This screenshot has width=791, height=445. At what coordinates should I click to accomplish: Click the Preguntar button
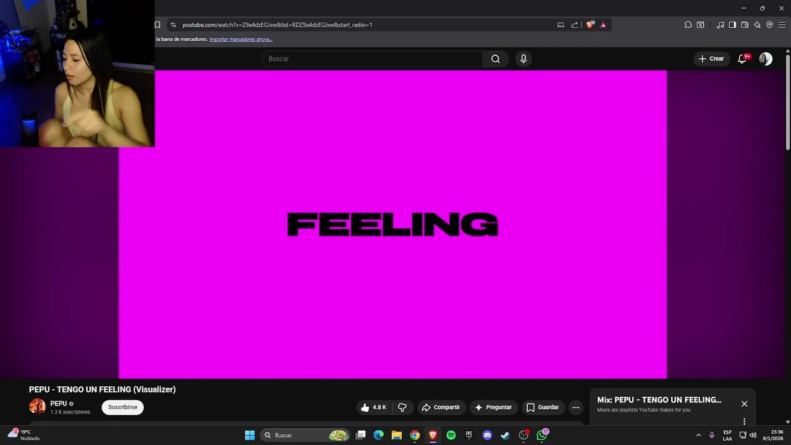[493, 407]
